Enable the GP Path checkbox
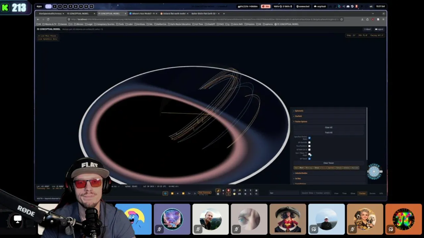The image size is (424, 238). pos(309,150)
